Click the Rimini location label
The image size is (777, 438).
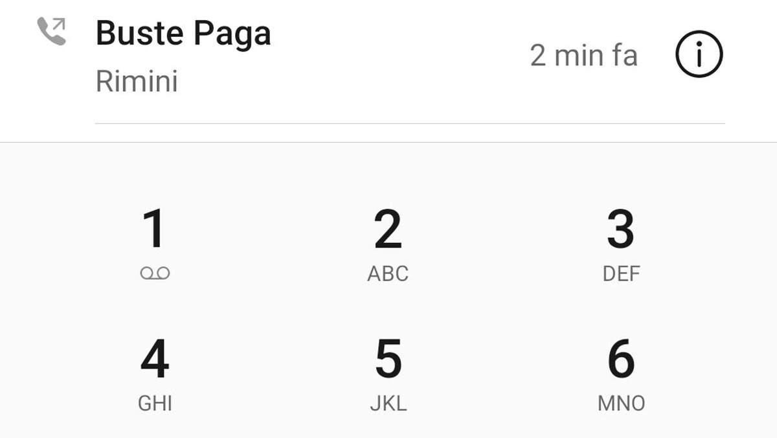[x=137, y=82]
